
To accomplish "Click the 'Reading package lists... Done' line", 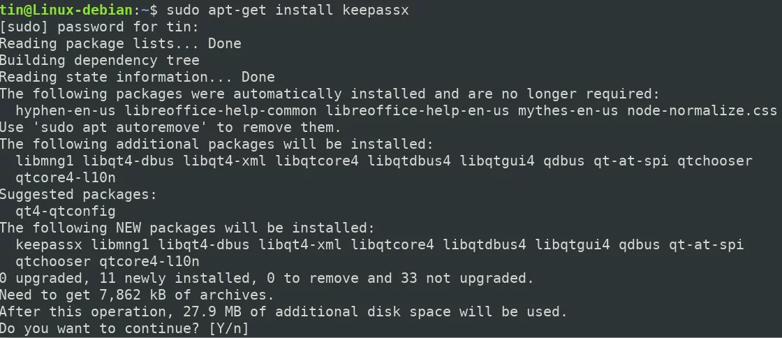I will point(121,44).
